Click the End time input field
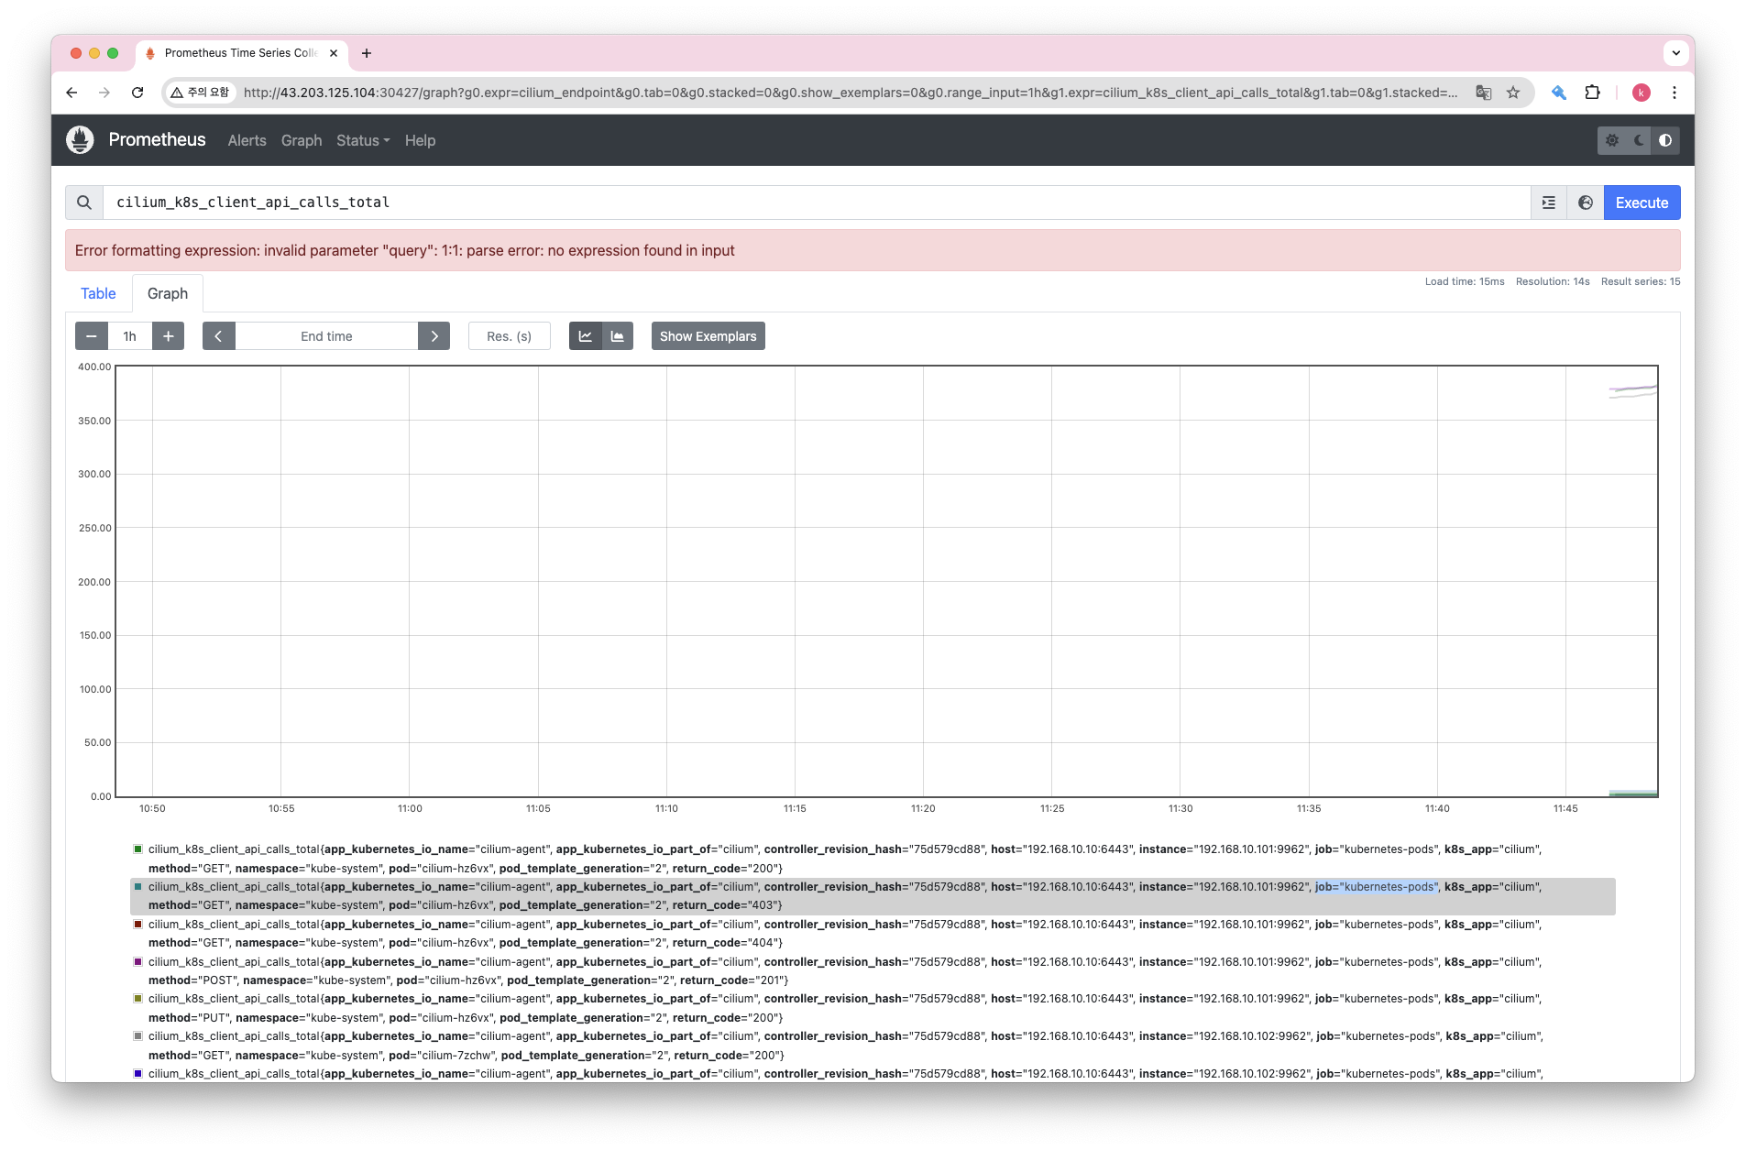This screenshot has height=1150, width=1746. [326, 336]
